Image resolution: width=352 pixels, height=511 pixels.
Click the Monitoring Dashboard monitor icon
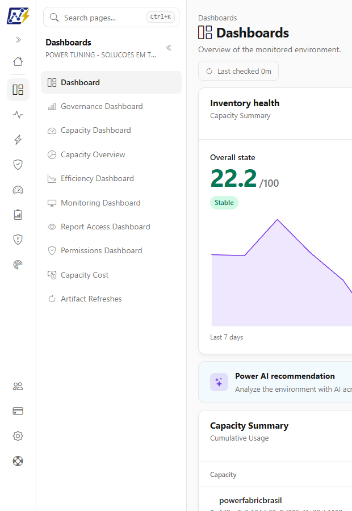(52, 203)
